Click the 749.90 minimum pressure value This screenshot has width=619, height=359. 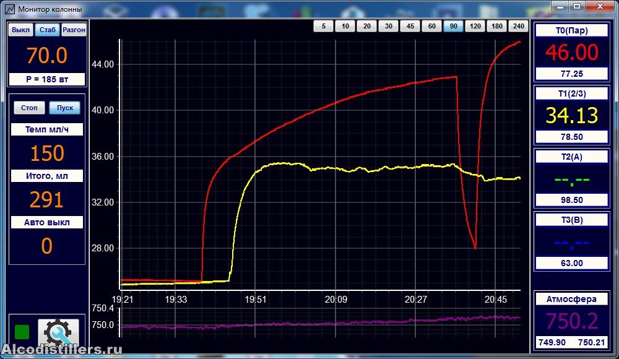point(552,342)
